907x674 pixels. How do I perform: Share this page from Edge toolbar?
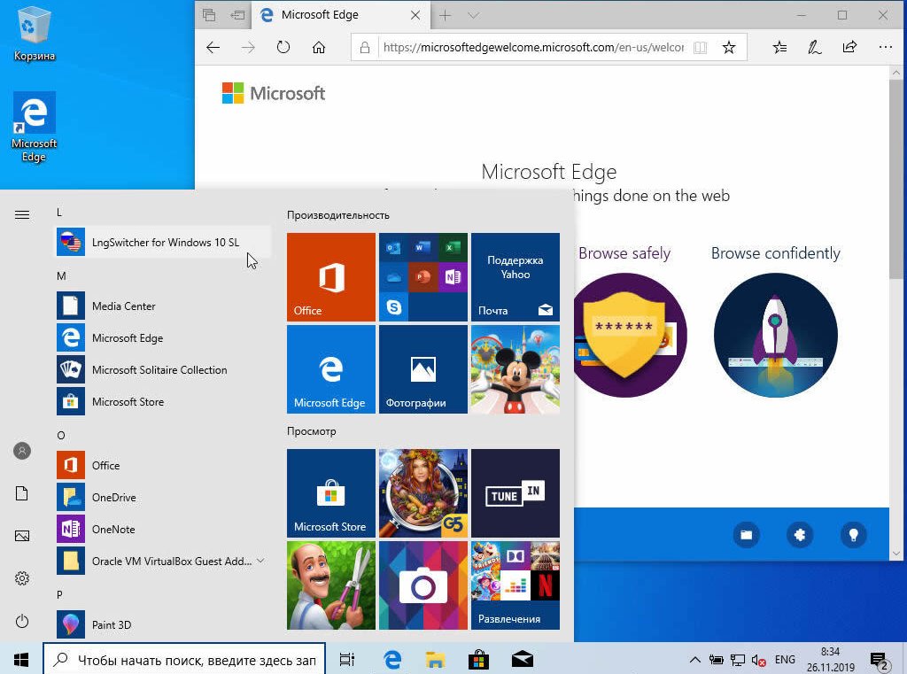849,48
